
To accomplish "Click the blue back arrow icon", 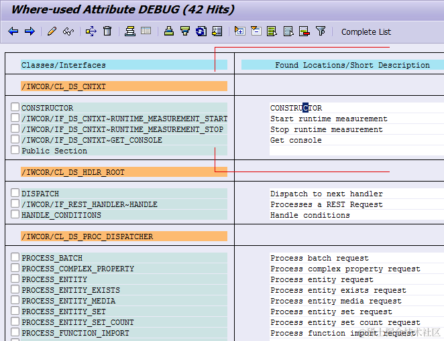I will click(13, 31).
